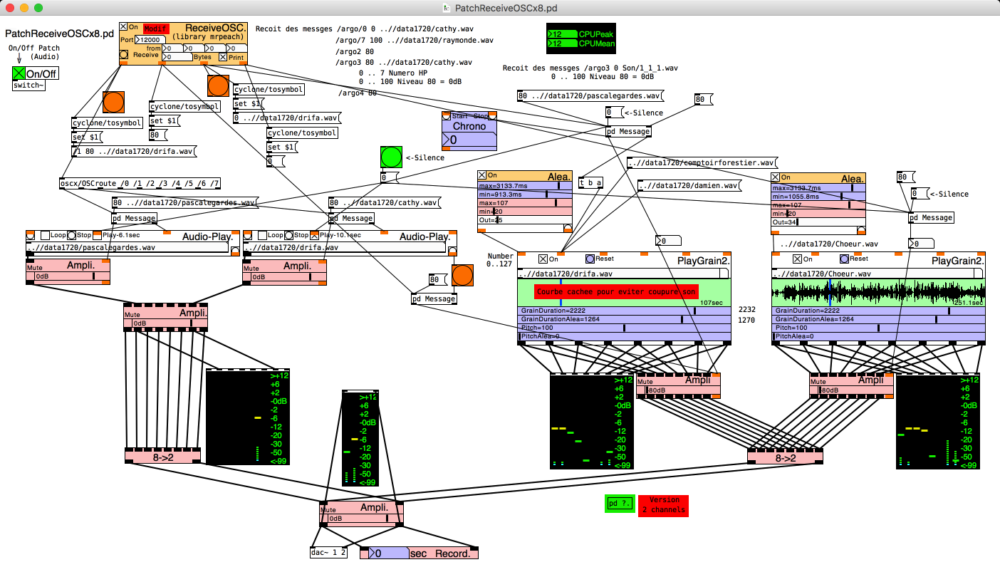1000x577 pixels.
Task: Adjust max=3133.7ms slider in left Alea
Action: point(525,186)
